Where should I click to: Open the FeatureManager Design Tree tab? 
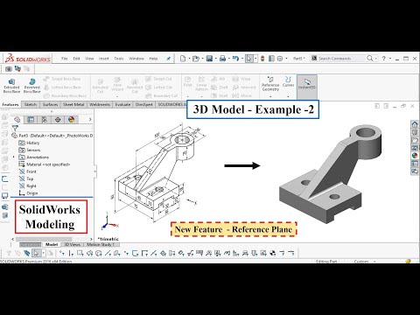pyautogui.click(x=17, y=119)
